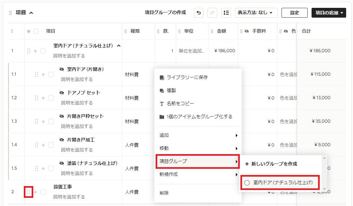Click drag handle of row 設置工事

29,192
